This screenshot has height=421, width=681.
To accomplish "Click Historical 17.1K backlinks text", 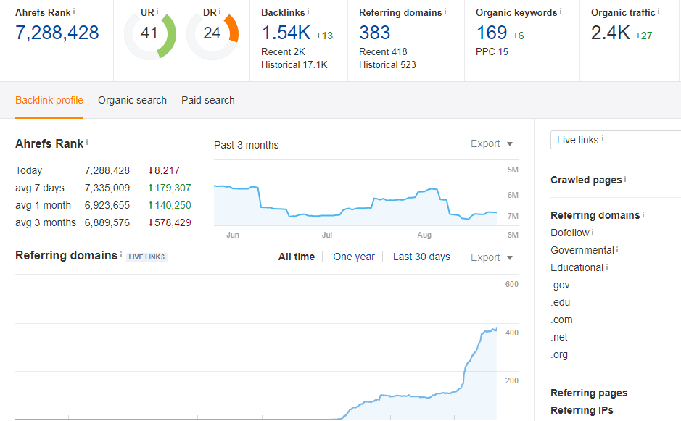I will point(294,64).
